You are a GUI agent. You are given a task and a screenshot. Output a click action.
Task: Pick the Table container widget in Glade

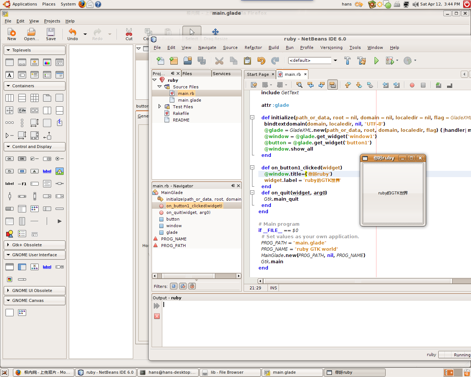pos(35,98)
